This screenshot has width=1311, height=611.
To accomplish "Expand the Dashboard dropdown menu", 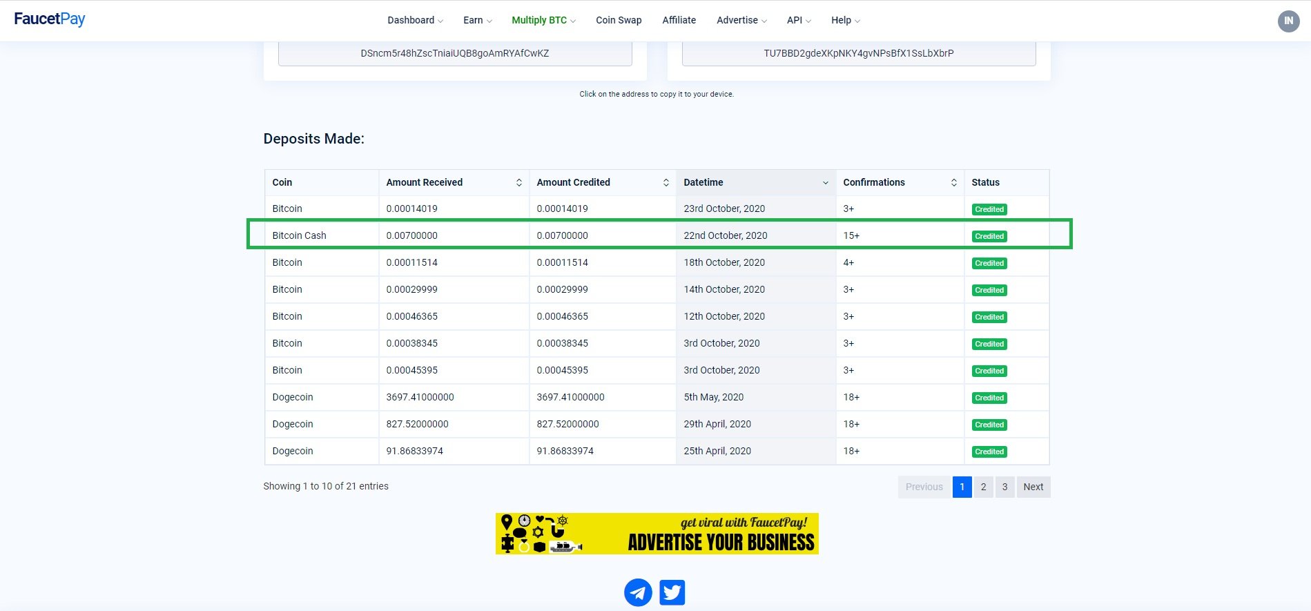I will (415, 20).
